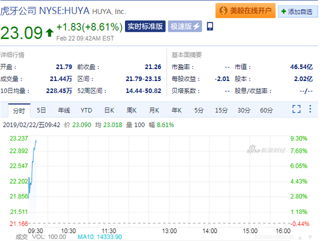The image size is (327, 241).
Task: Select the 分时 chart tab
Action: (x=19, y=111)
